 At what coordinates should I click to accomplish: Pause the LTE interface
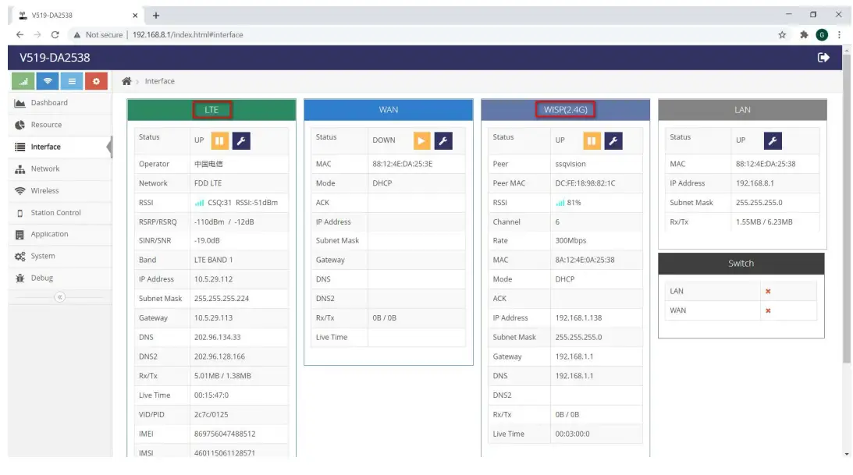tap(220, 140)
